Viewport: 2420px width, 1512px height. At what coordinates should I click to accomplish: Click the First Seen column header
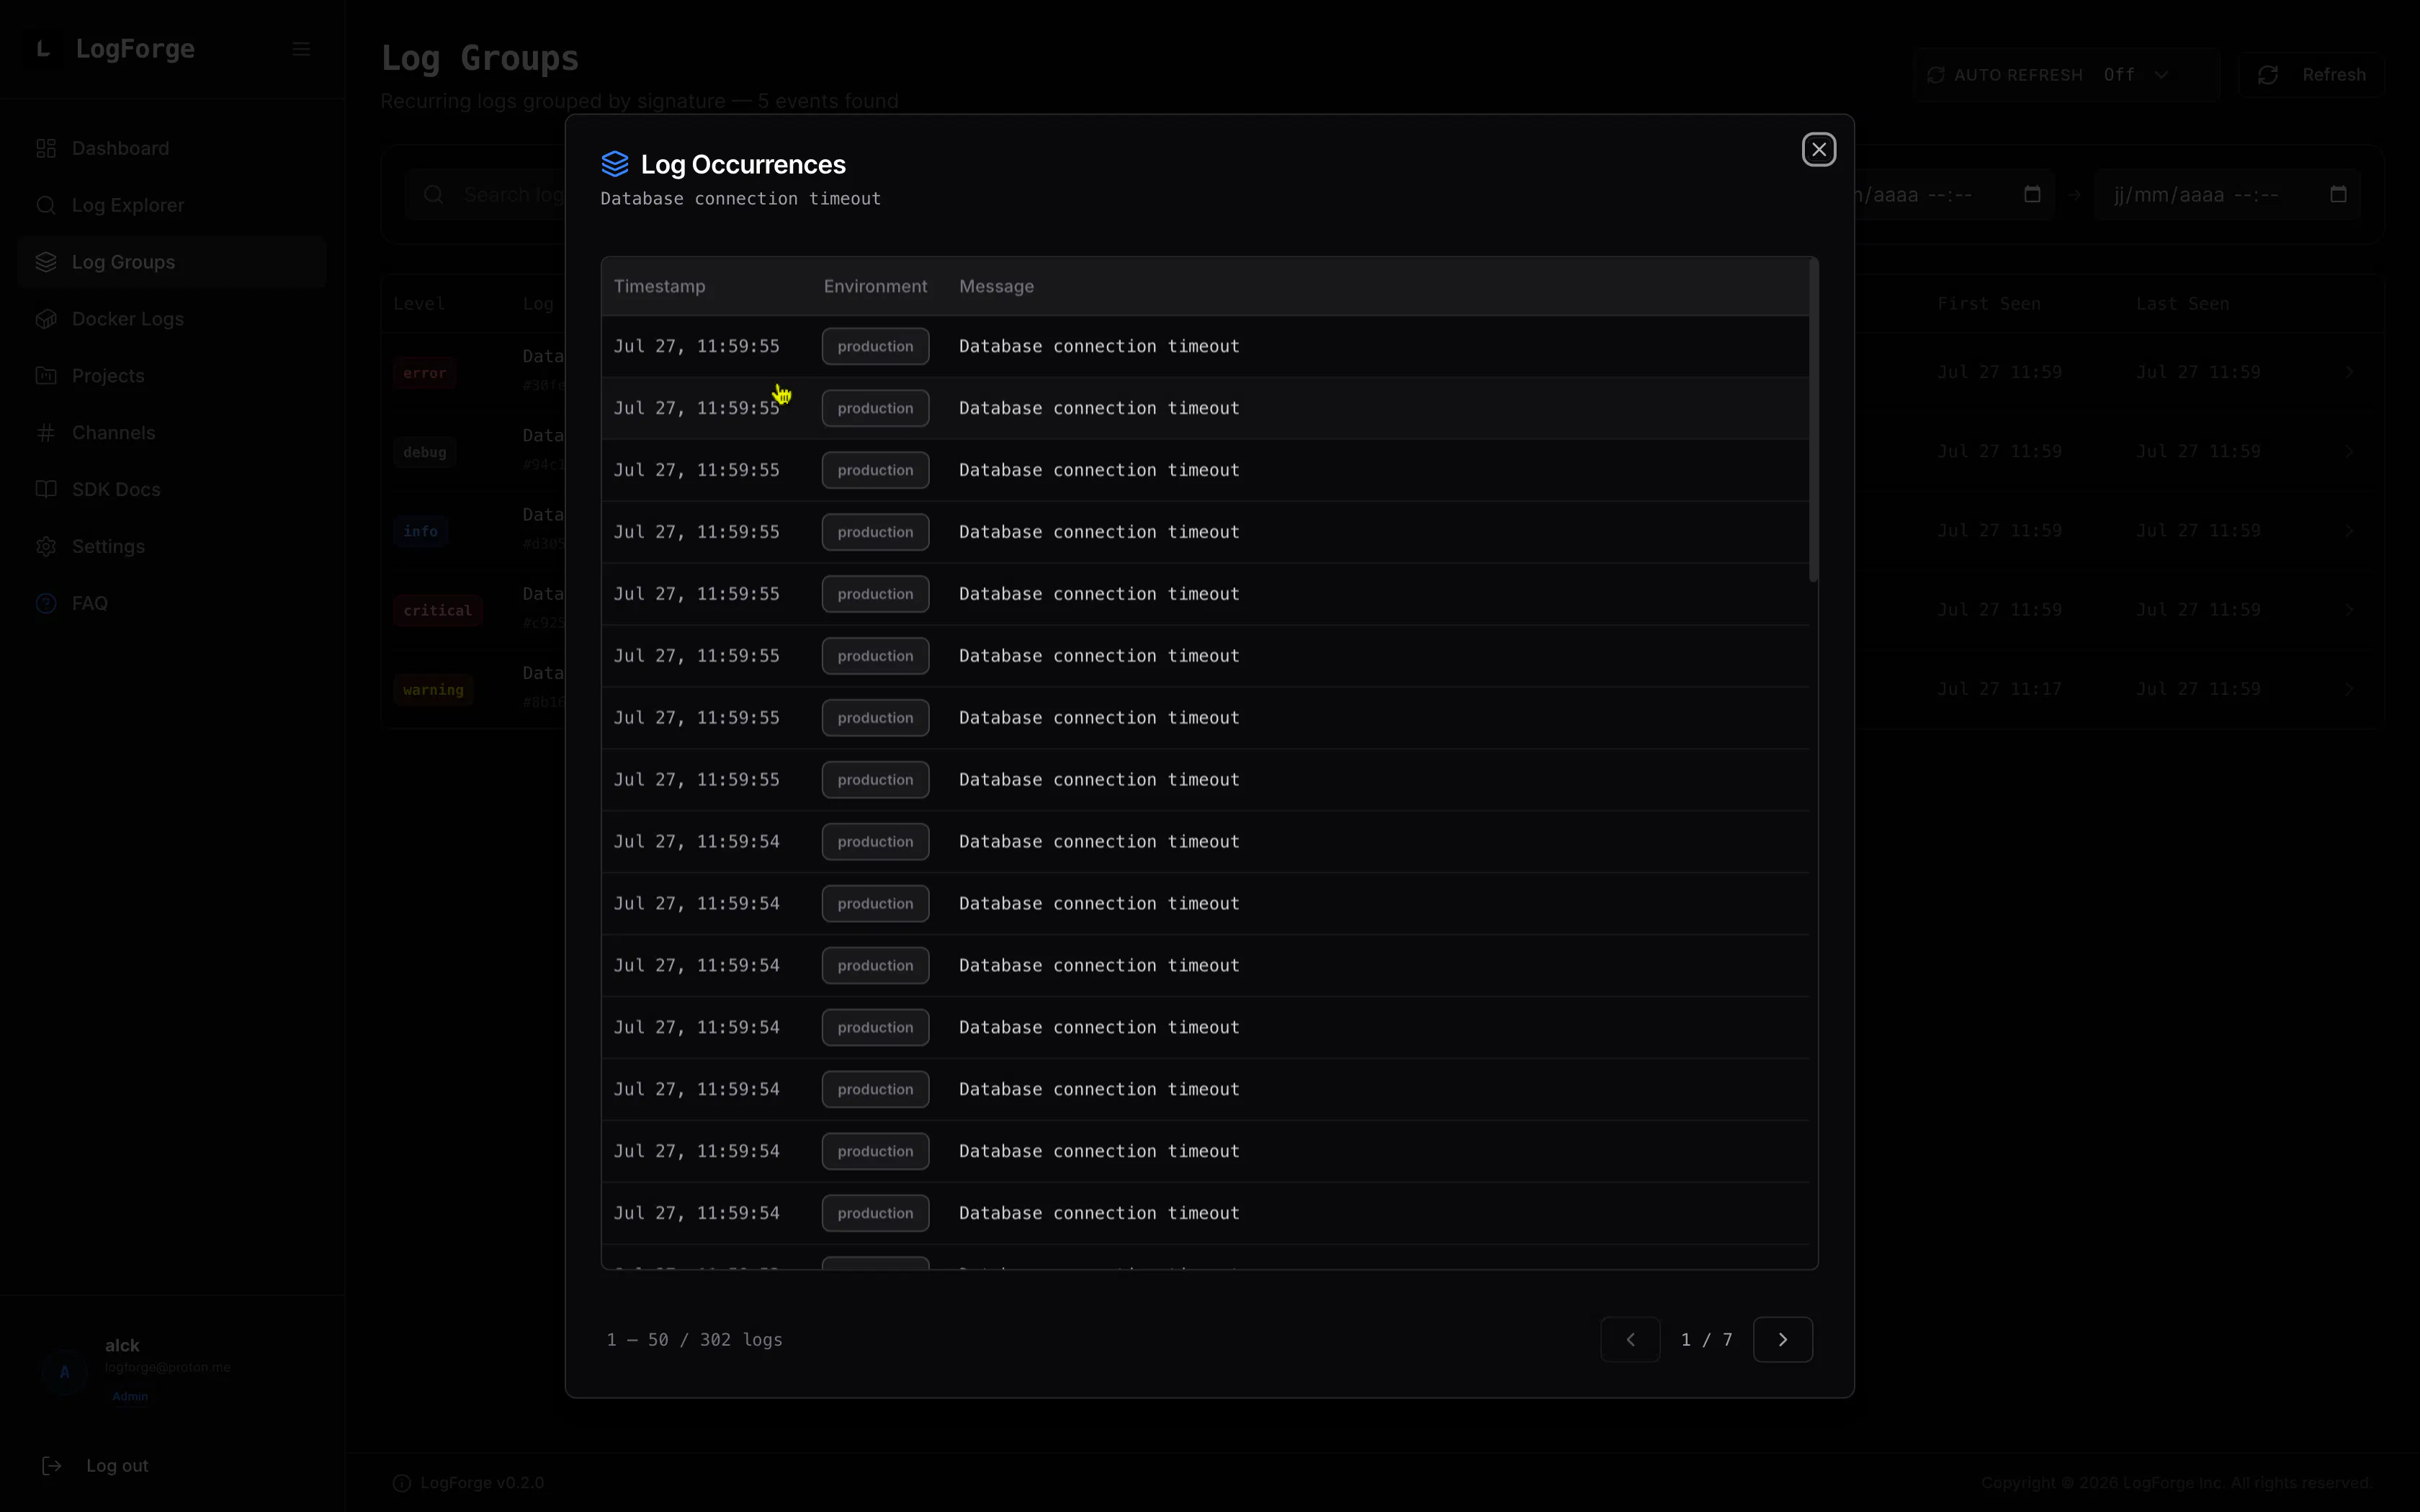click(x=1988, y=304)
